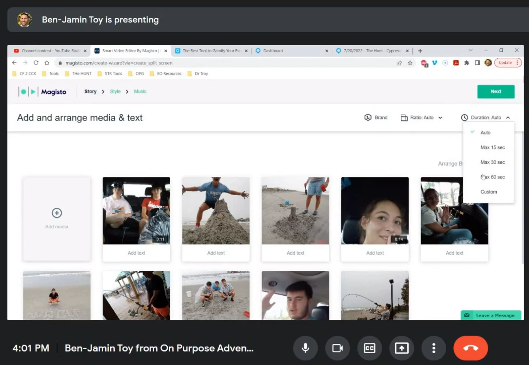Share this page icon in address bar
The height and width of the screenshot is (365, 529).
click(x=399, y=63)
